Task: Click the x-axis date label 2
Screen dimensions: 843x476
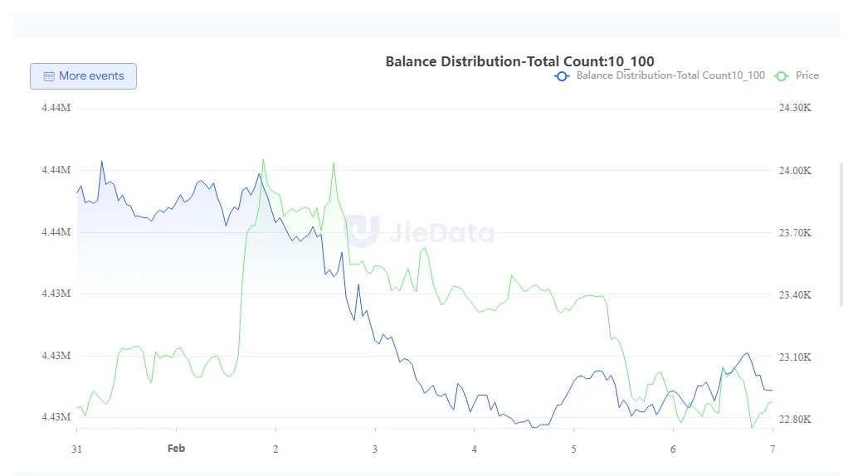Action: 275,449
